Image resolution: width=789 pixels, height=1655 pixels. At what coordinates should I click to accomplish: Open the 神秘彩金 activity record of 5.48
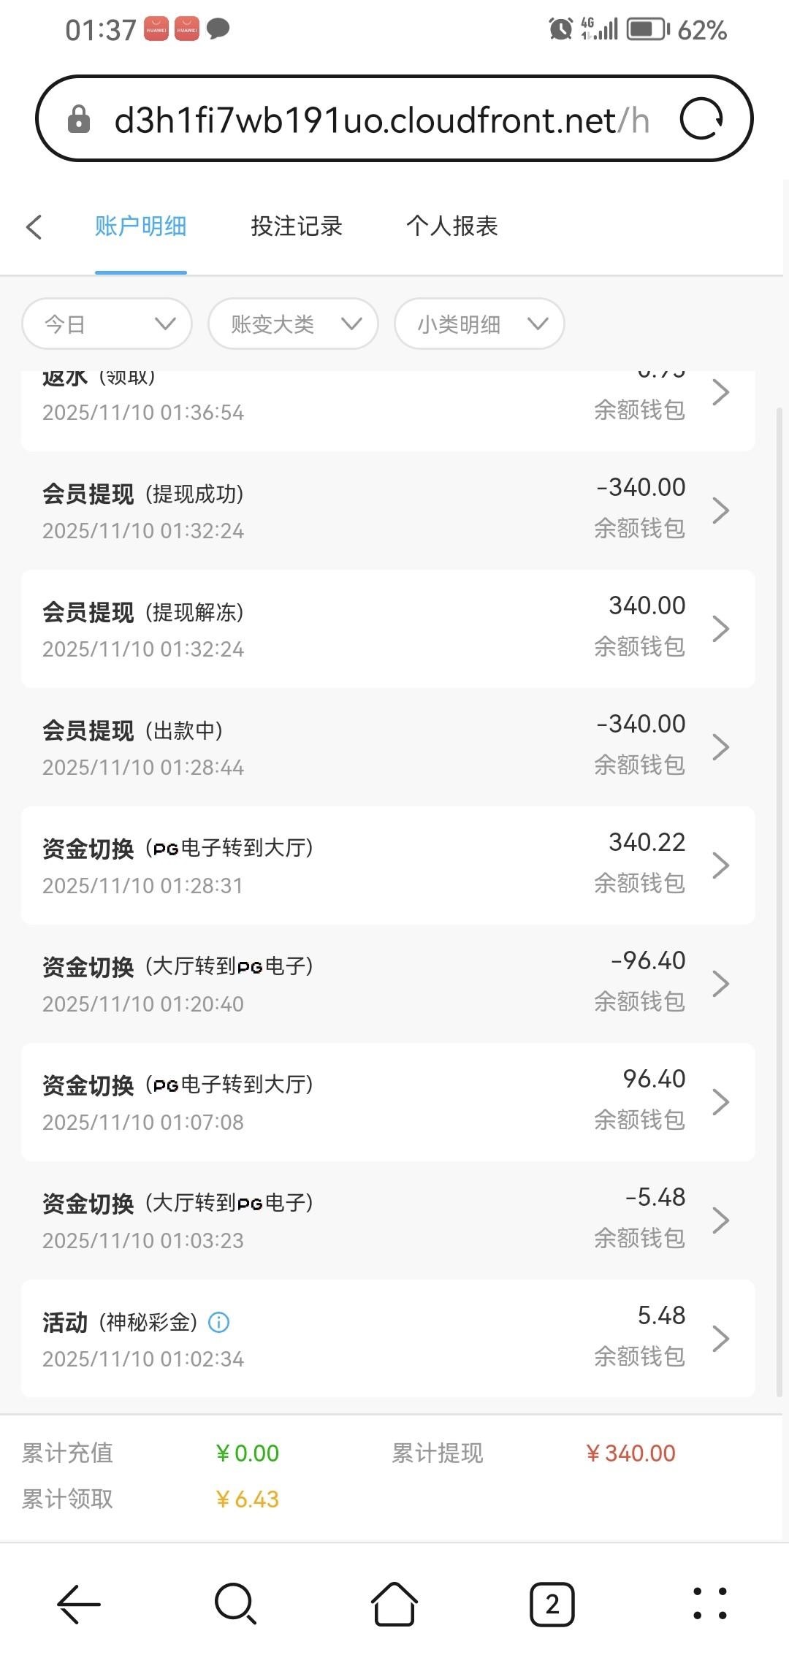pos(387,1339)
